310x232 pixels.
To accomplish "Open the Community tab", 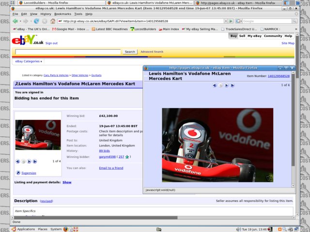I will coord(273,36).
